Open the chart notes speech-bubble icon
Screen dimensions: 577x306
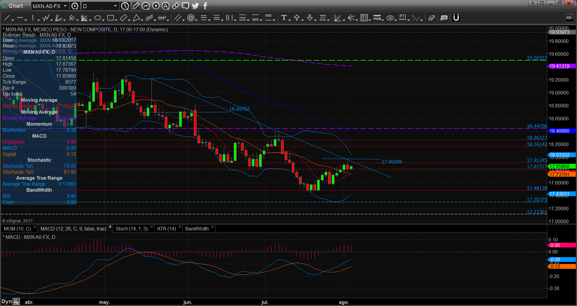(185, 6)
